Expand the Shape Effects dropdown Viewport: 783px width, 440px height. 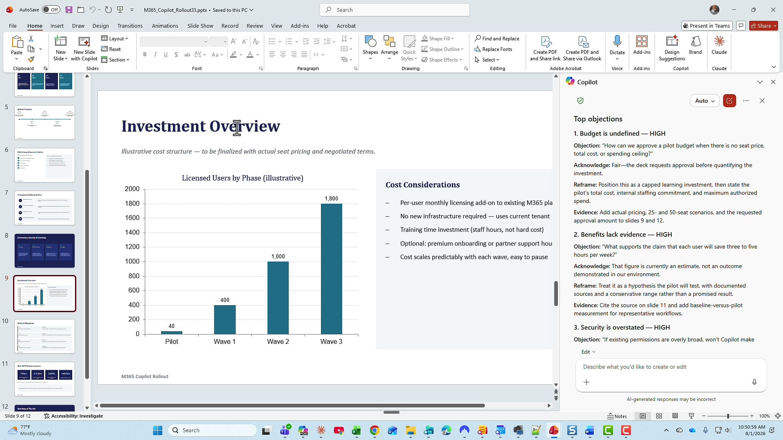click(442, 59)
